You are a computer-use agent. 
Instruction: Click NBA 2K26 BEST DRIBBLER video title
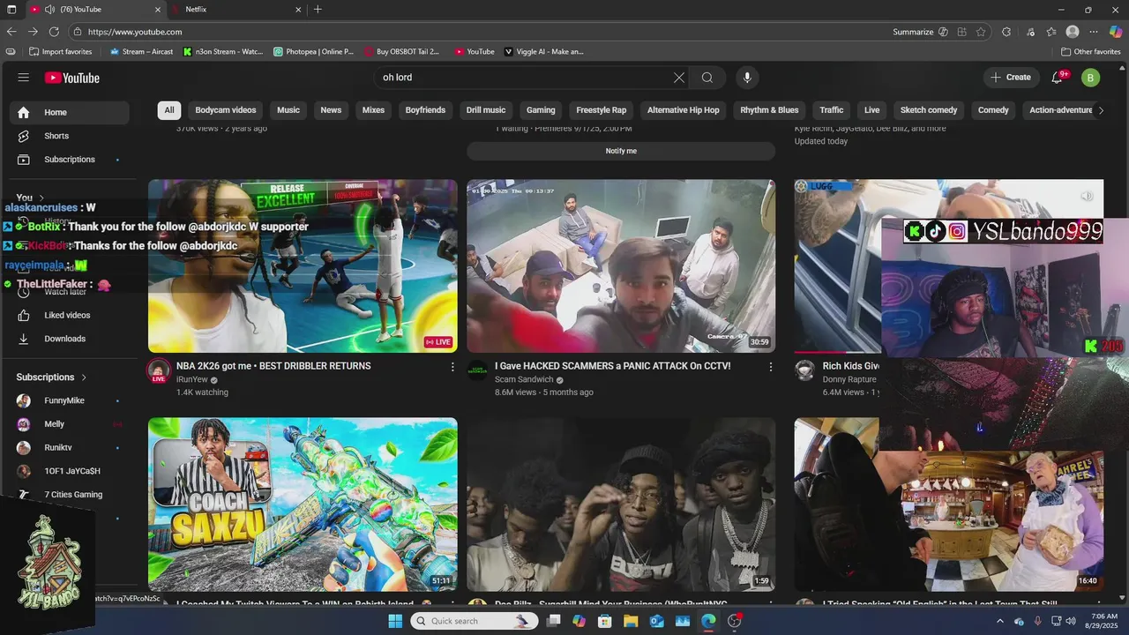click(273, 366)
